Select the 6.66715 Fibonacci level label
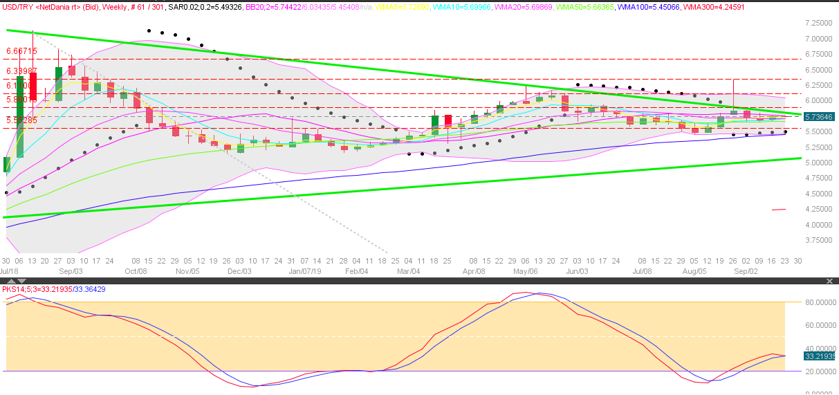The image size is (839, 395). pos(21,51)
